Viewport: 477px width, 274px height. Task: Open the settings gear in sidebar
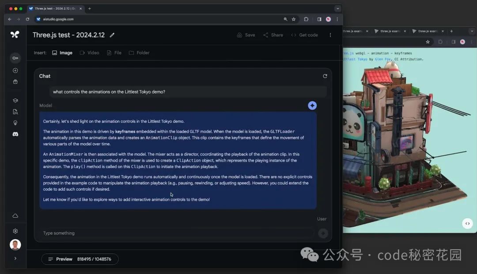[x=15, y=231]
